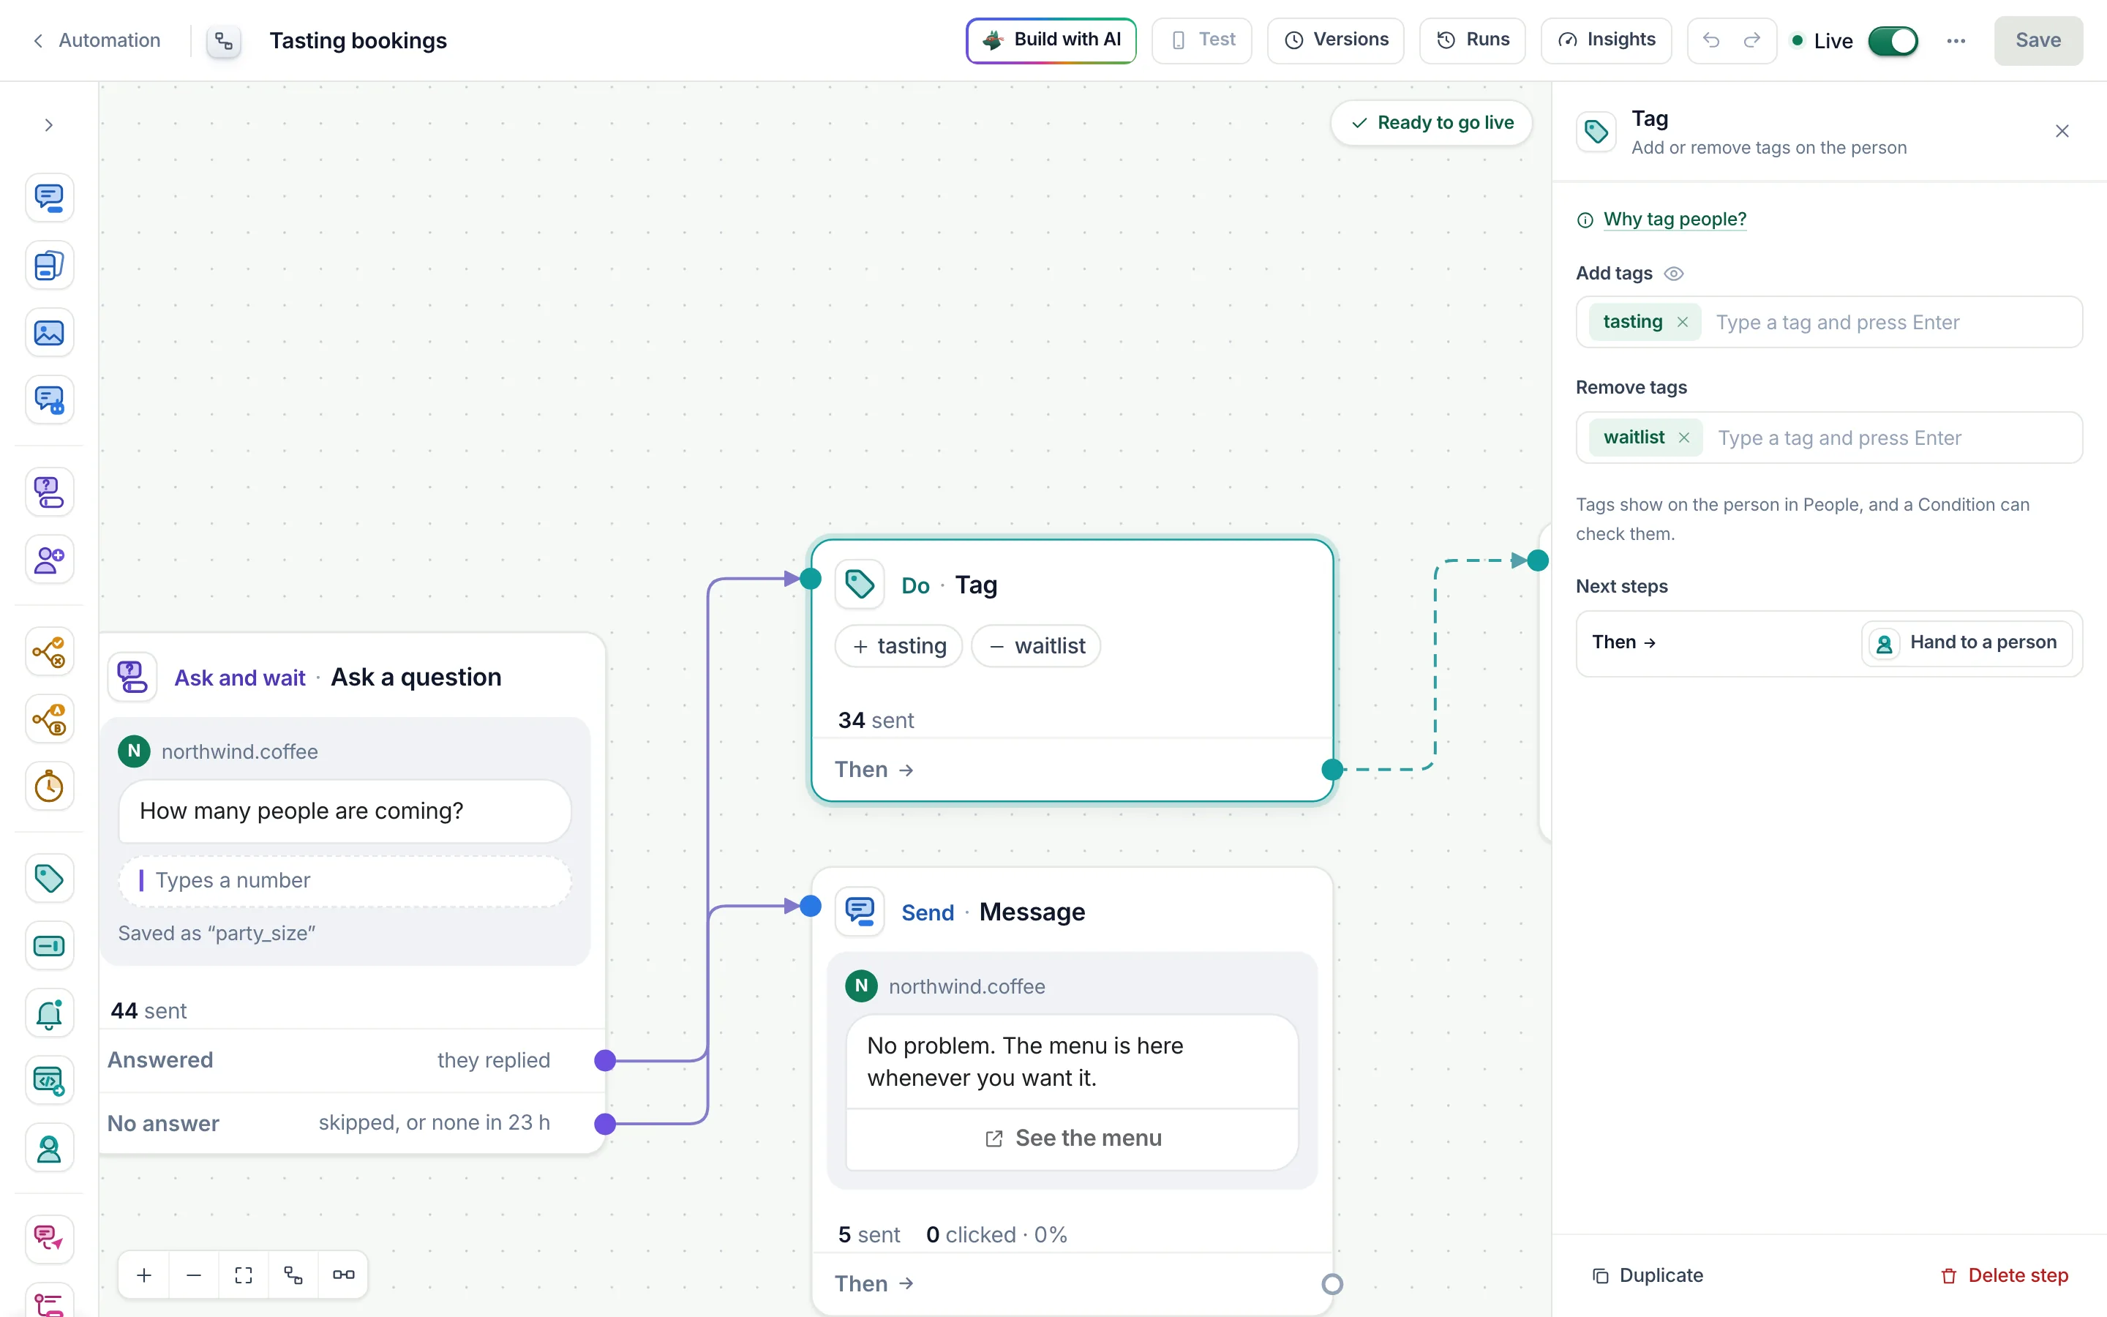Pick the webhook code sidebar icon
Image resolution: width=2107 pixels, height=1317 pixels.
(49, 1081)
